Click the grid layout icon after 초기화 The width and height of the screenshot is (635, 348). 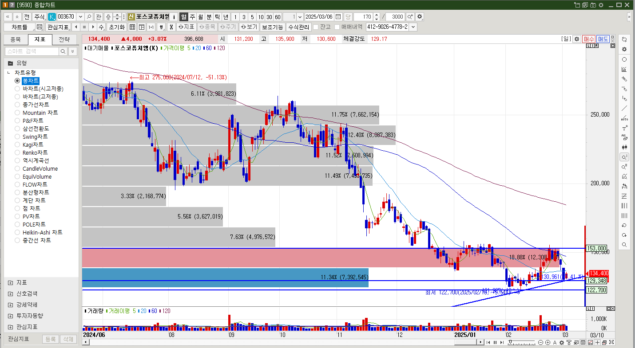point(132,27)
